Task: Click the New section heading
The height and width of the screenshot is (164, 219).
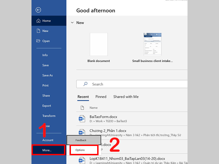Action: [x=80, y=23]
